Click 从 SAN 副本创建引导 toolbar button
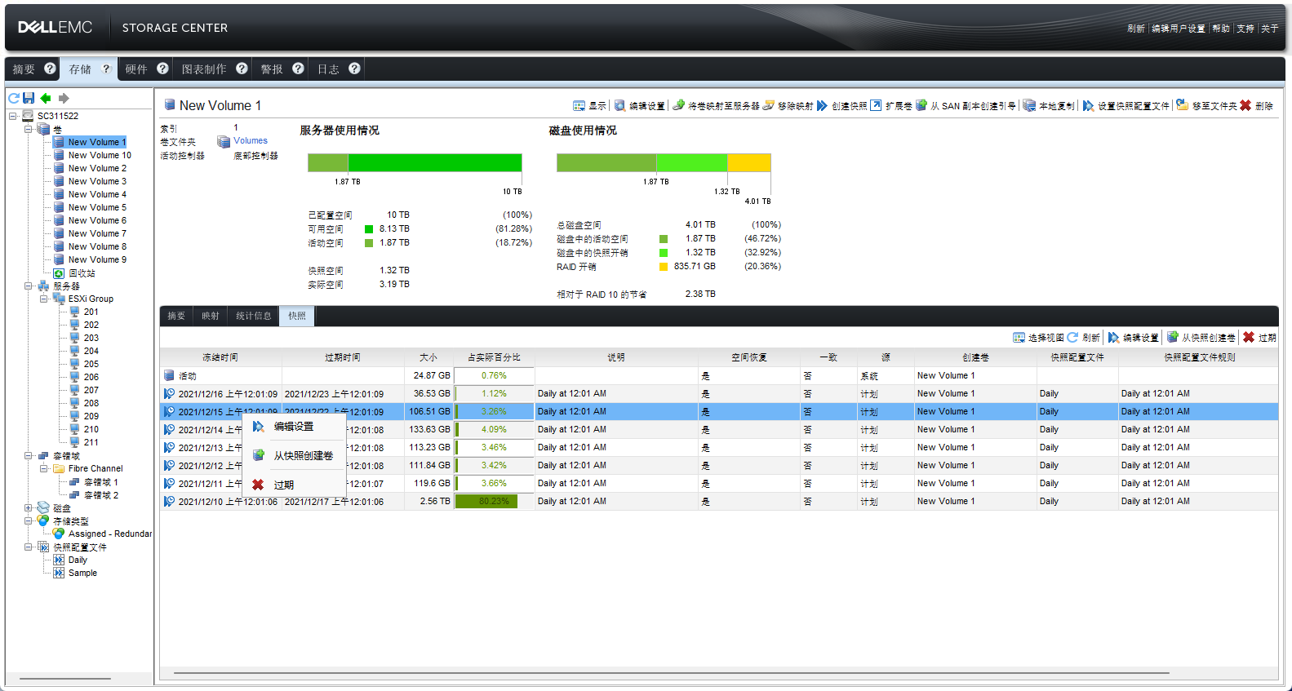This screenshot has width=1292, height=691. (966, 106)
